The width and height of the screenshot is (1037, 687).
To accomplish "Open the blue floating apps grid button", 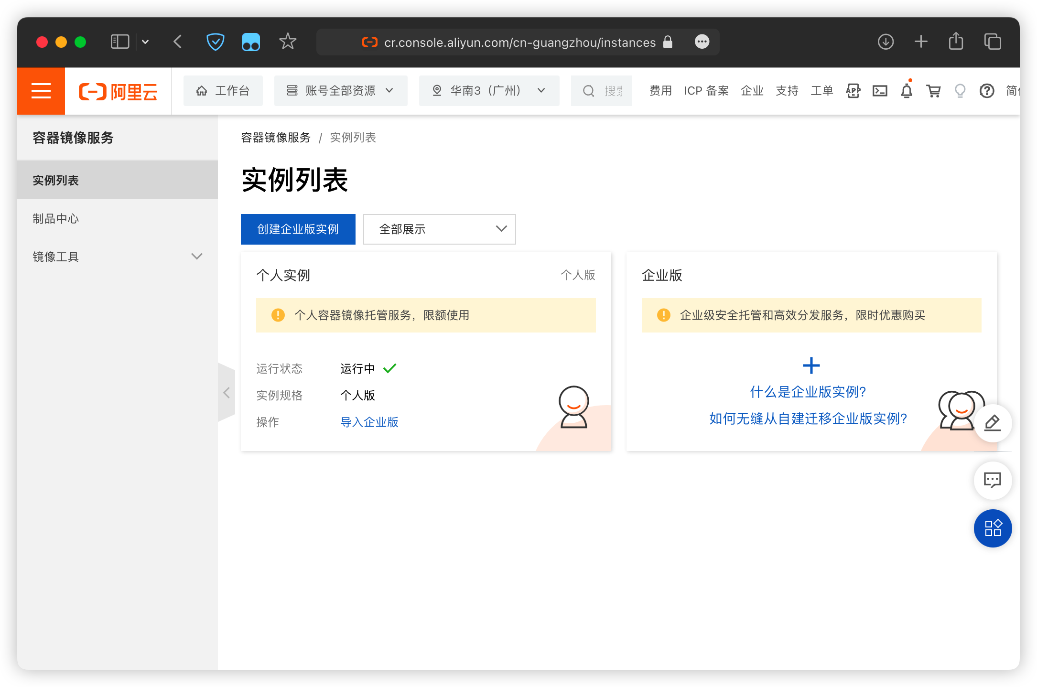I will (x=993, y=528).
